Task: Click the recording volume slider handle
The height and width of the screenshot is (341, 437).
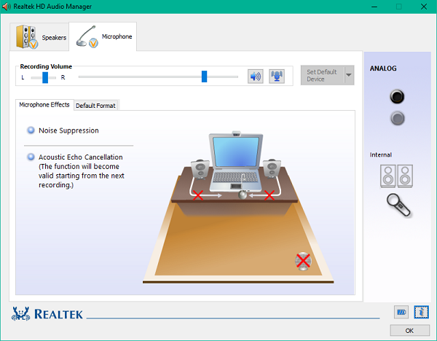Action: pyautogui.click(x=204, y=77)
